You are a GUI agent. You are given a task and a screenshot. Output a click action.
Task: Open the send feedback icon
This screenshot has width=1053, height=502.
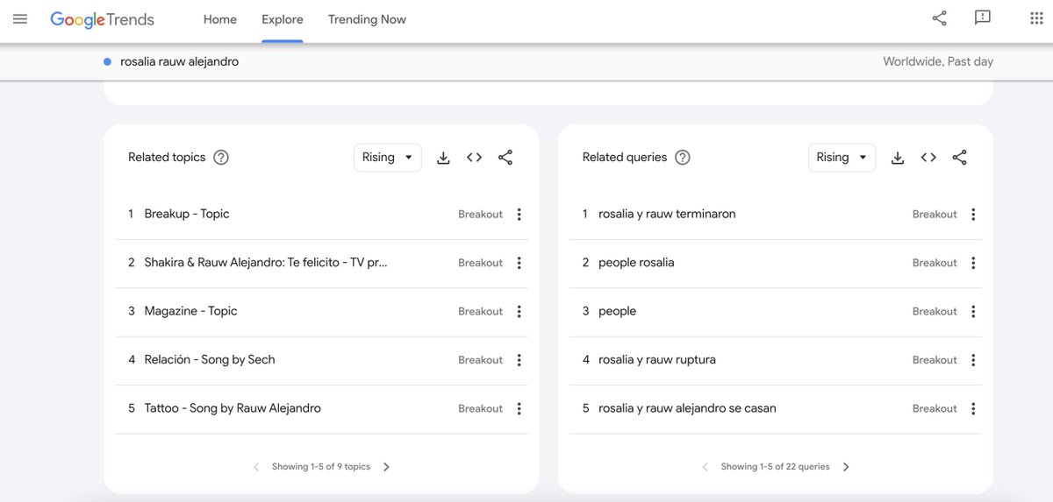pos(983,18)
